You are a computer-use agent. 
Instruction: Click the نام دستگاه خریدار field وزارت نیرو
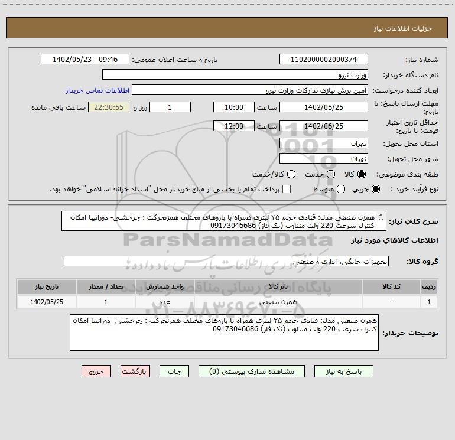coord(235,74)
